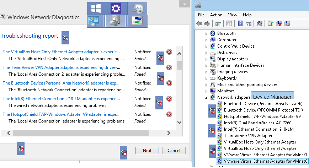Expand the Display adapters node
Viewport: 309px width, 168px height.
tap(206, 59)
